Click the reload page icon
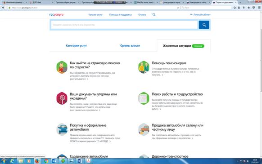This screenshot has width=262, height=164. click(178, 8)
